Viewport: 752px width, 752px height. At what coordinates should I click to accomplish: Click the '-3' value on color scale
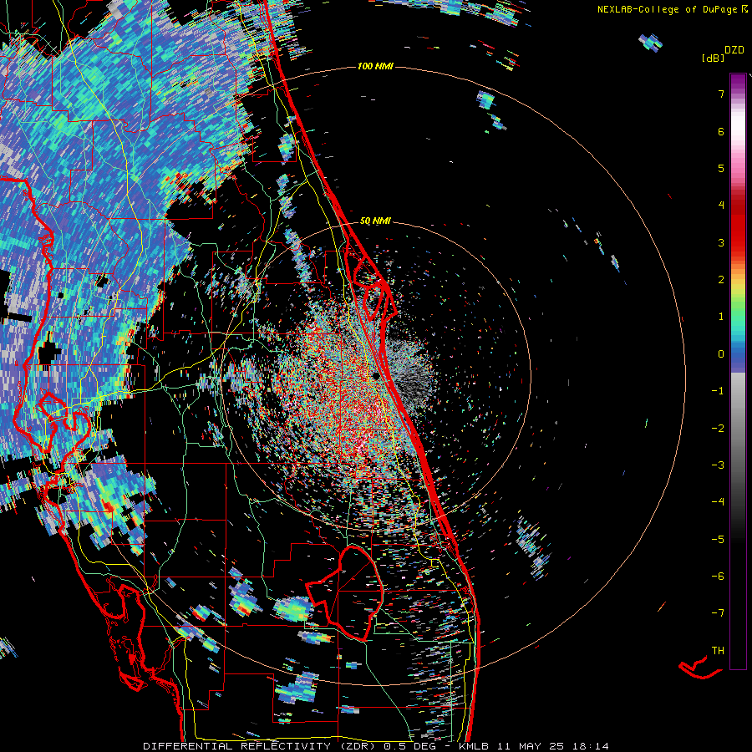pos(718,465)
